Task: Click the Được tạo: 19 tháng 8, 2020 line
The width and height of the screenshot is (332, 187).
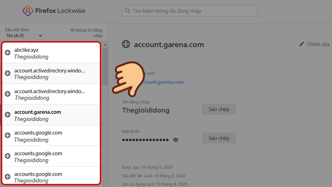Action: pyautogui.click(x=147, y=167)
